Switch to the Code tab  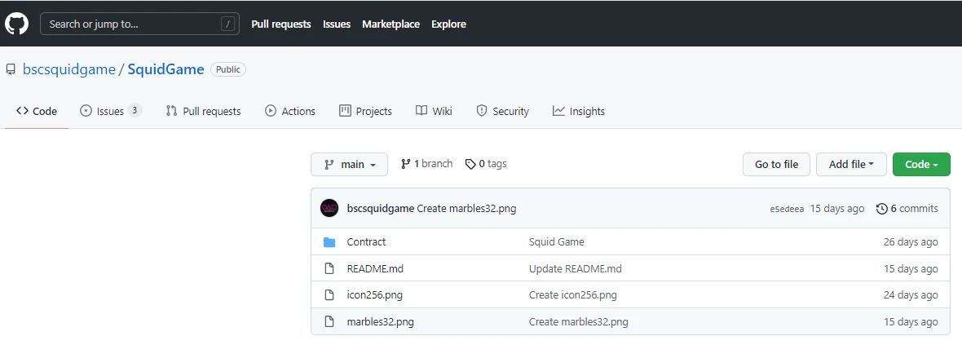point(37,111)
